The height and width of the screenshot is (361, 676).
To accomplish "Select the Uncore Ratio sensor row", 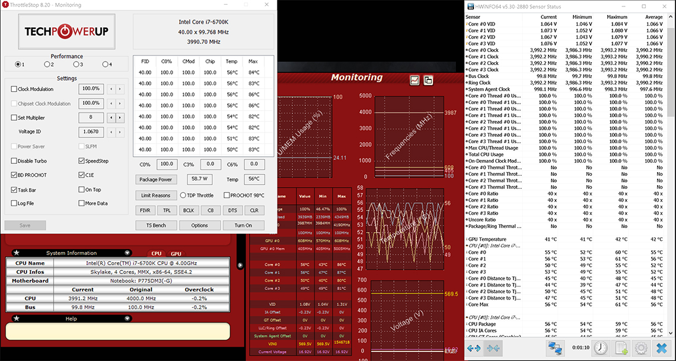I will click(564, 220).
